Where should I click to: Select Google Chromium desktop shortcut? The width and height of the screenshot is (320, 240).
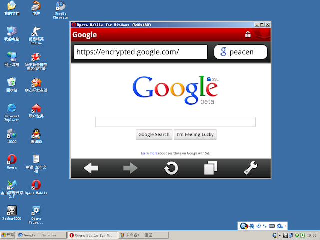[60, 10]
